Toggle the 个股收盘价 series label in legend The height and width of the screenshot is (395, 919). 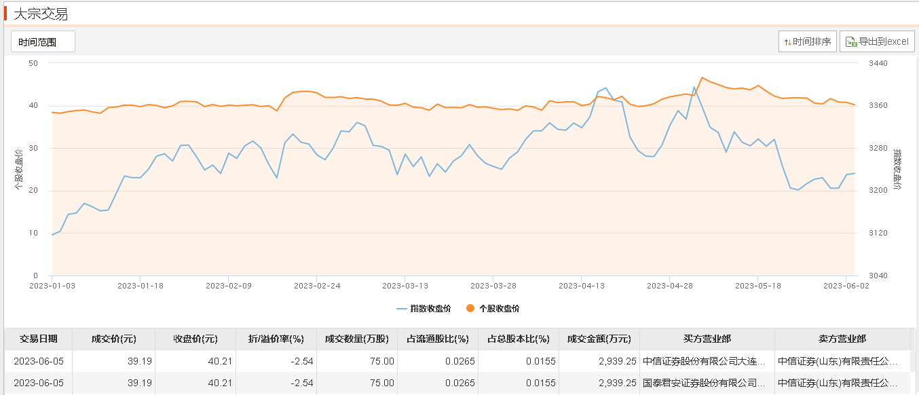pyautogui.click(x=499, y=308)
